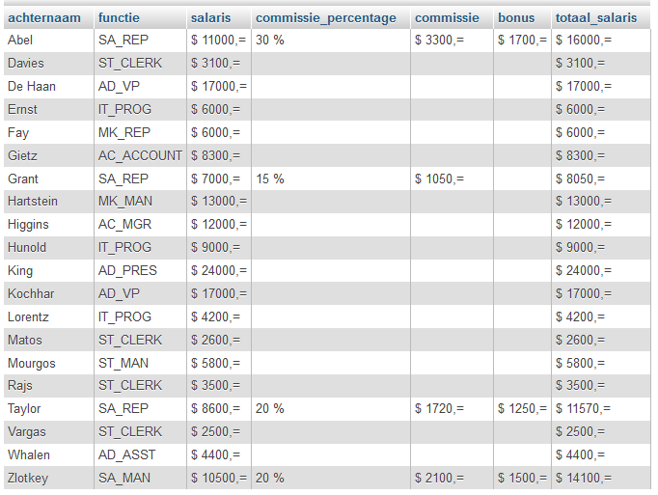Select the Hartstein name cell
This screenshot has width=658, height=495.
(33, 202)
